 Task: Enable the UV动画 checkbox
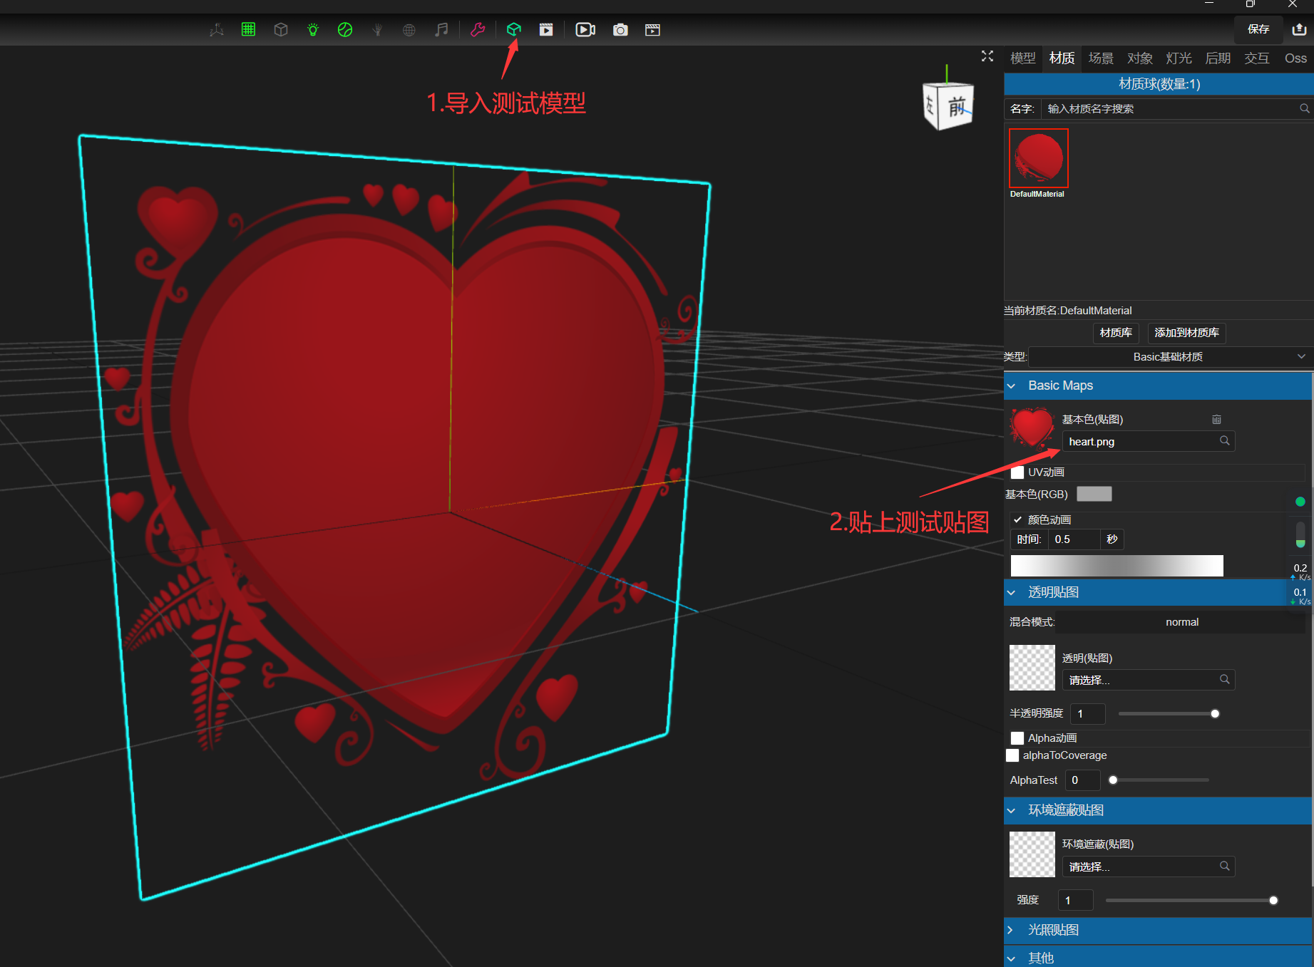(1017, 472)
